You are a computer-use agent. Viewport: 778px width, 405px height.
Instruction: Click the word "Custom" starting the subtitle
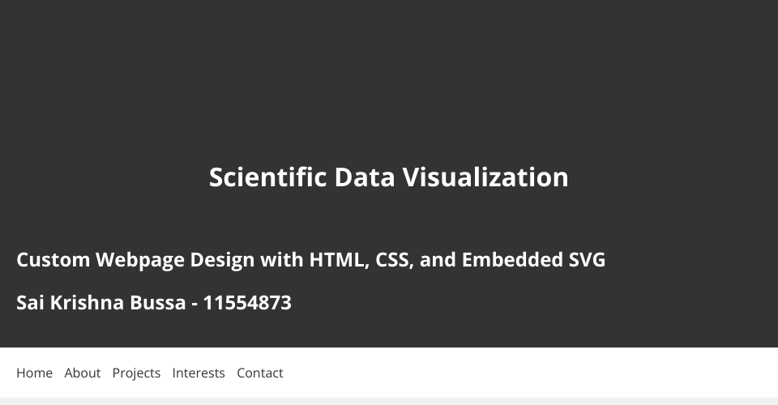coord(53,260)
